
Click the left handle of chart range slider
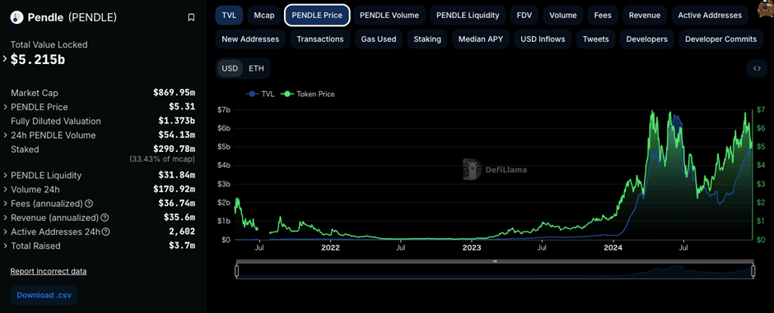(236, 270)
